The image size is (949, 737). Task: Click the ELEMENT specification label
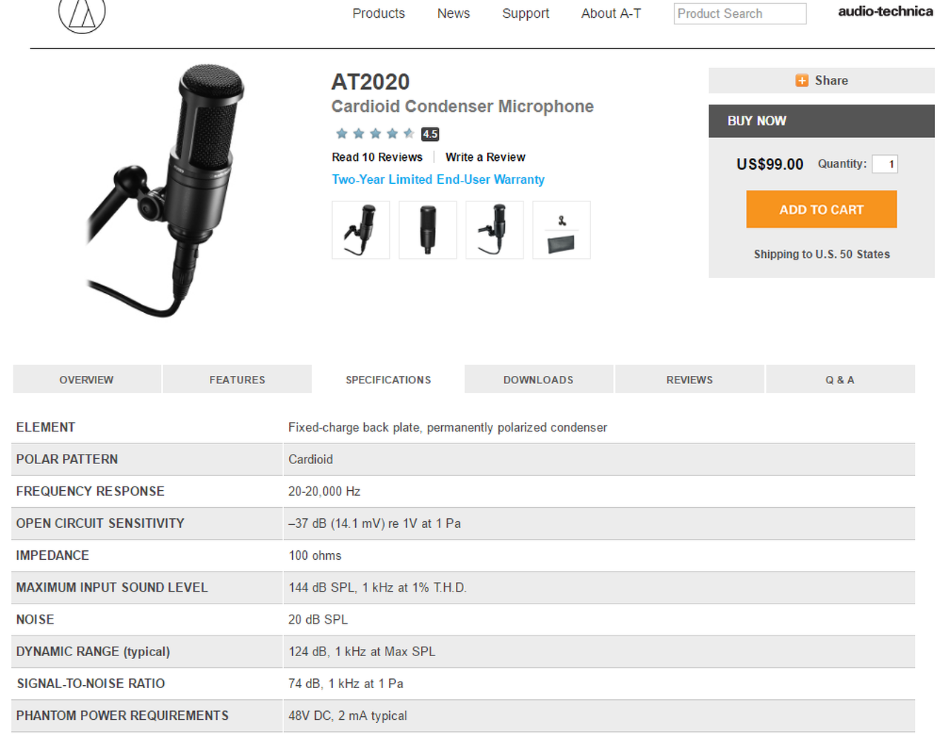coord(46,427)
